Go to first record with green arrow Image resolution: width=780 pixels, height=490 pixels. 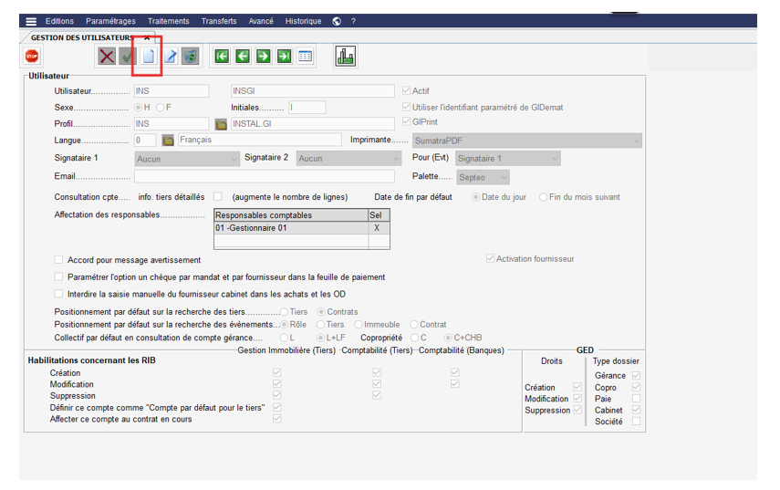222,57
